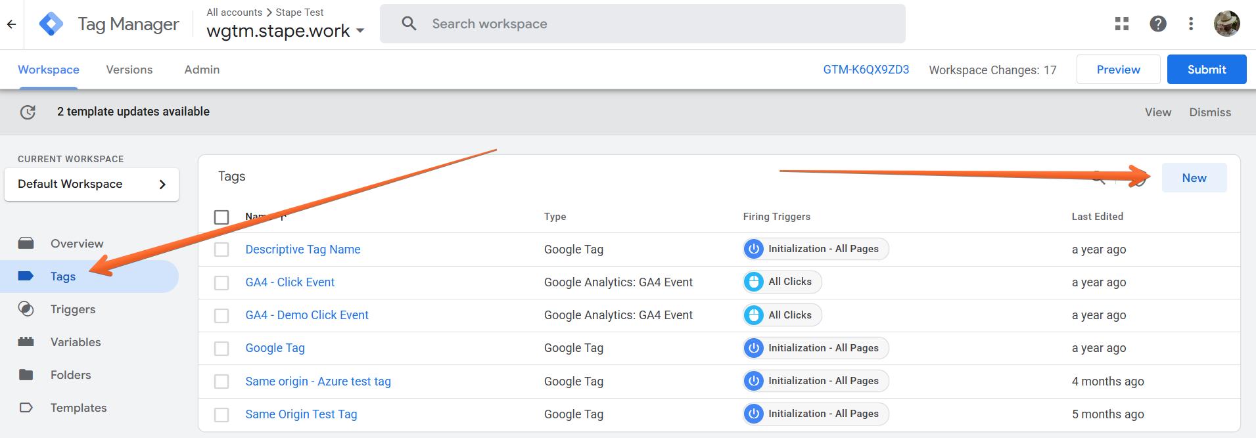Click Google Tag row's Initialization trigger icon
This screenshot has height=438, width=1256.
tap(754, 348)
